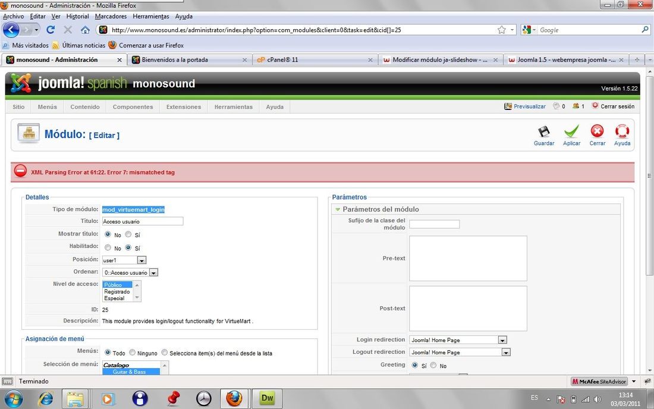Open the clock application taskbar icon
Screen dimensions: 654x409
pos(204,399)
